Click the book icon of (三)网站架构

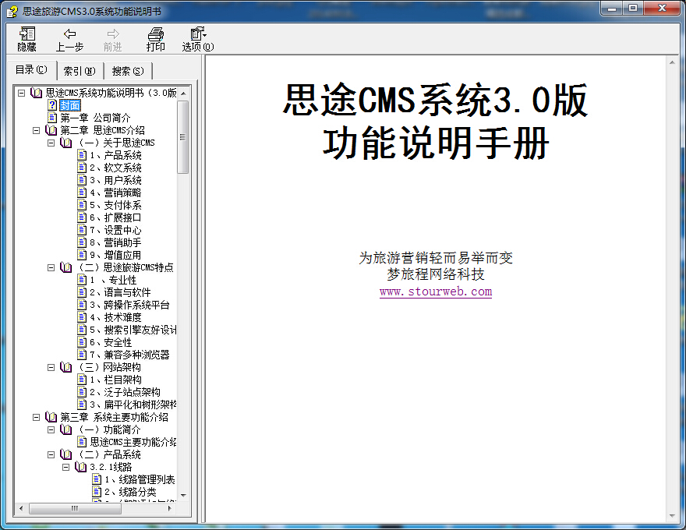(64, 366)
